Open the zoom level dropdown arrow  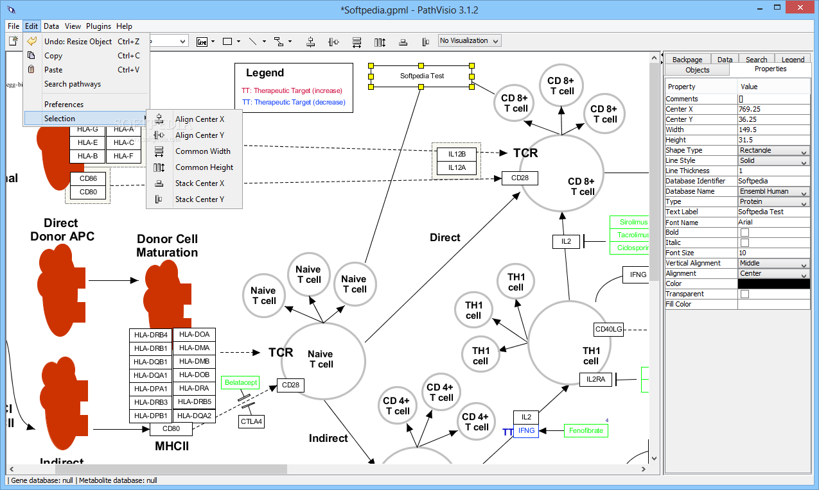pos(183,41)
